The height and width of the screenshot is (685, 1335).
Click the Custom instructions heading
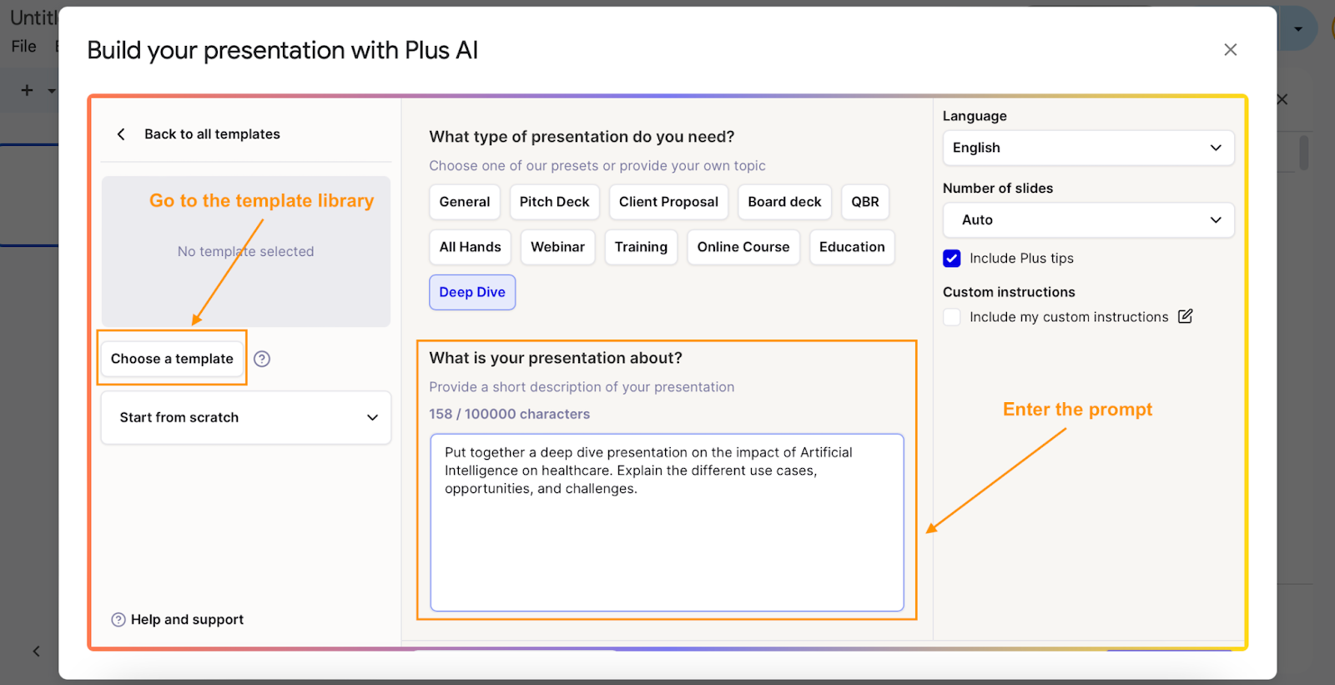click(x=1009, y=292)
